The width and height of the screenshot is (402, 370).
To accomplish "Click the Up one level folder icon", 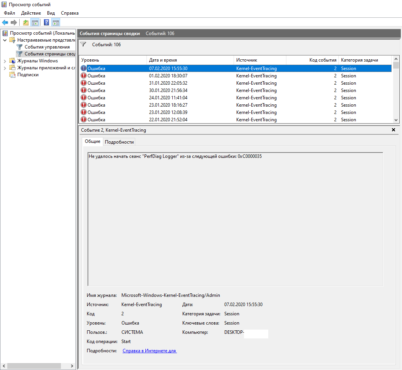I will [26, 23].
